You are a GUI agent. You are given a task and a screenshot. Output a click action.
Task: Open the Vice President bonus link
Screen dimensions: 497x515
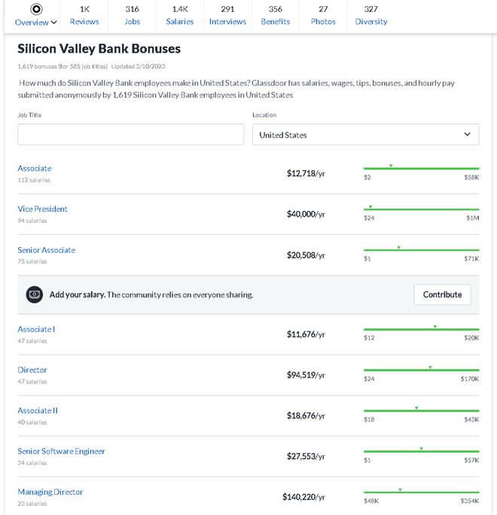[42, 209]
